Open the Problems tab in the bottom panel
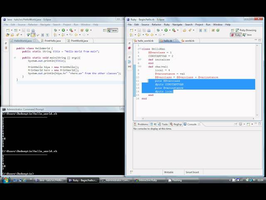Image resolution: width=266 pixels, height=200 pixels. click(x=141, y=124)
